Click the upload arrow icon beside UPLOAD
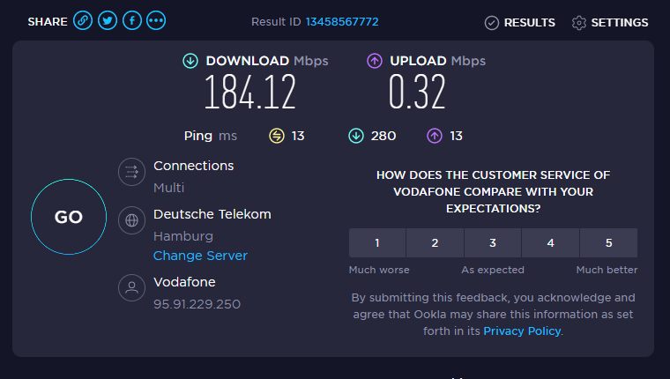This screenshot has height=379, width=670. point(375,61)
